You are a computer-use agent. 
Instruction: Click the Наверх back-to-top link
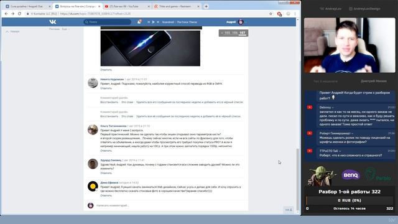tap(12, 32)
